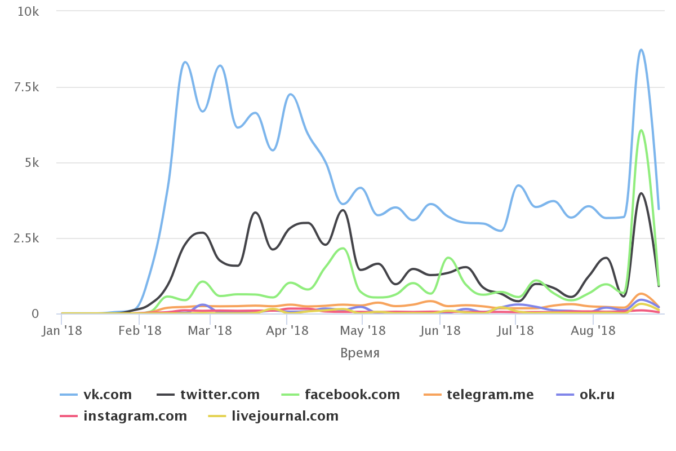Click the purple ok.ru legend line marker

[564, 395]
